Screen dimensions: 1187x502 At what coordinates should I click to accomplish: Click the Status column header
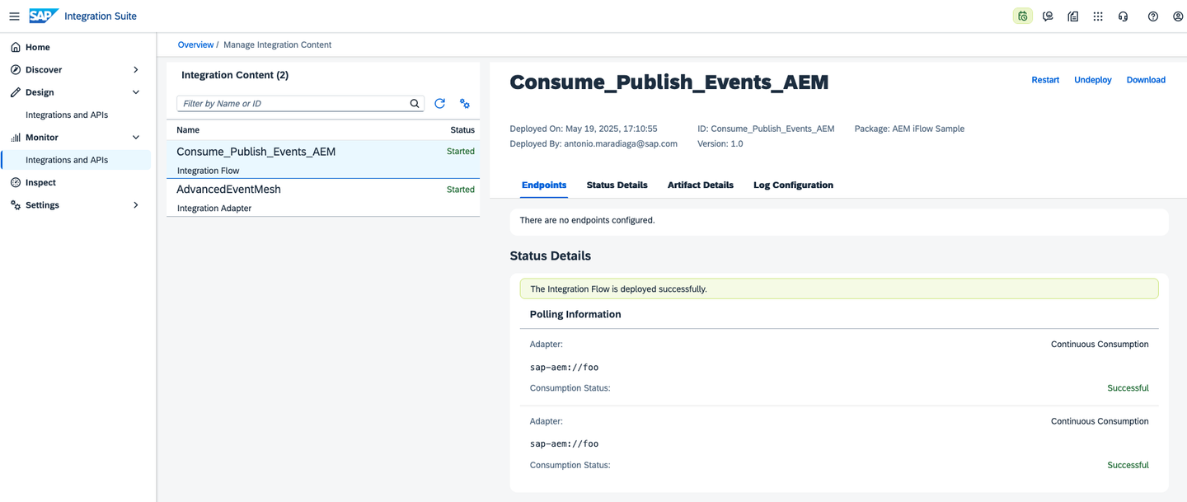(462, 130)
